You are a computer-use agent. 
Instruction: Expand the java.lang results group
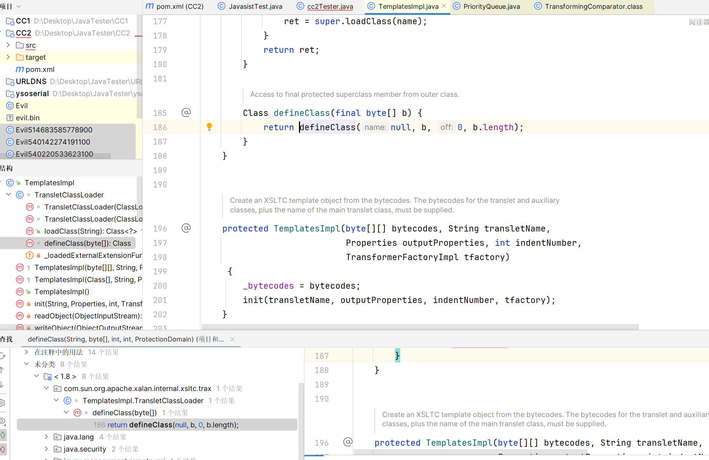point(47,437)
